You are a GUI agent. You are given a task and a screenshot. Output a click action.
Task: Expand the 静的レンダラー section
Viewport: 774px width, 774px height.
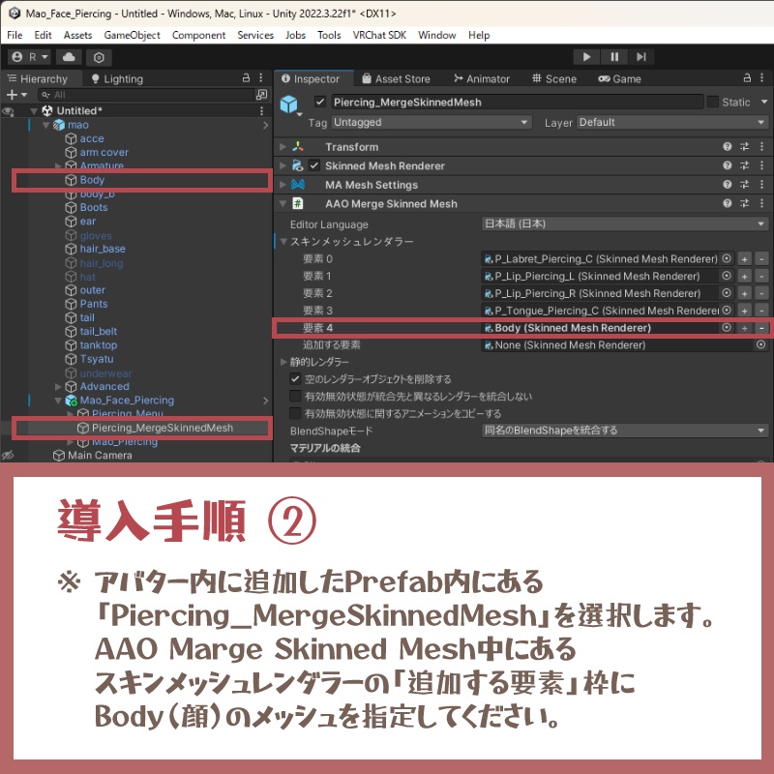[x=283, y=362]
